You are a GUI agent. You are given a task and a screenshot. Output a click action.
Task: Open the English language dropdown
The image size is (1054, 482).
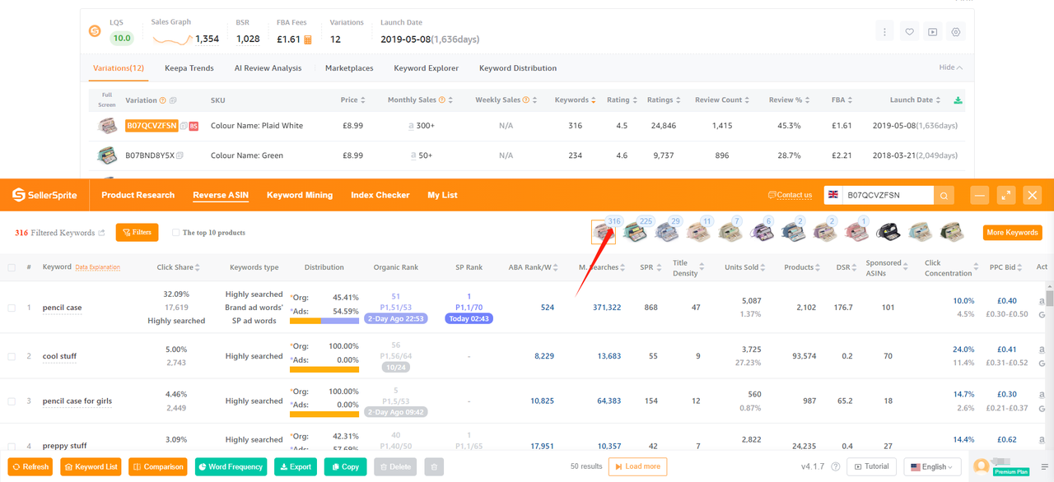pos(932,466)
